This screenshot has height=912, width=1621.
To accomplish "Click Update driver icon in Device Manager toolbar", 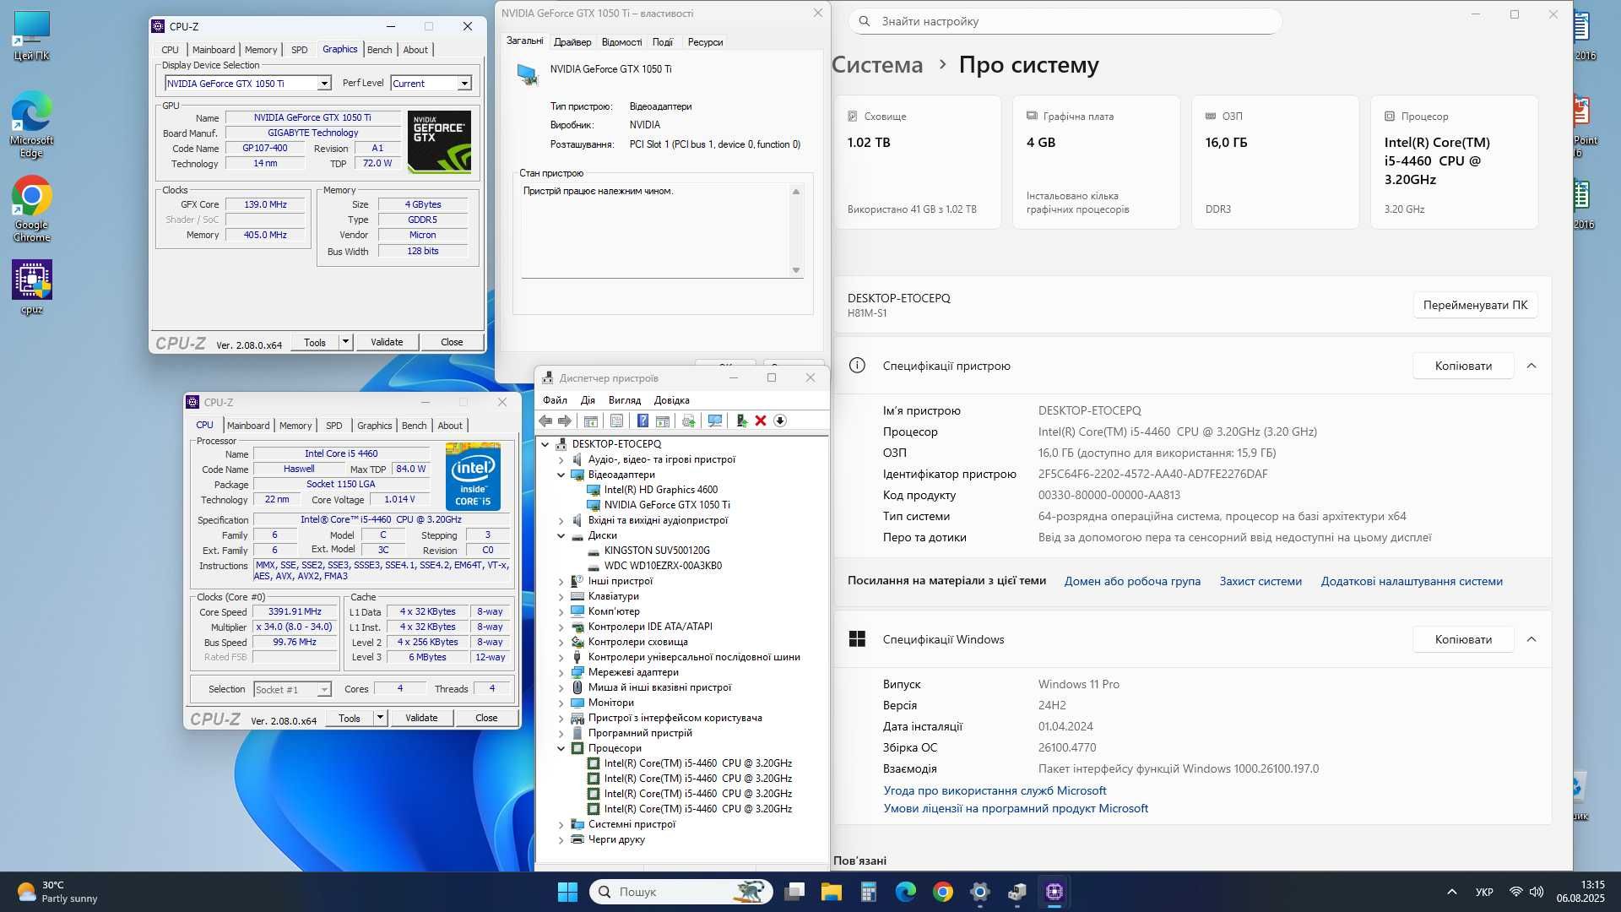I will (689, 421).
